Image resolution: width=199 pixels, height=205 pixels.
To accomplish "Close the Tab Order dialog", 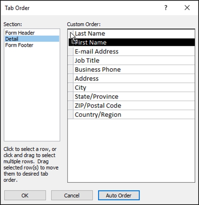I will click(187, 8).
